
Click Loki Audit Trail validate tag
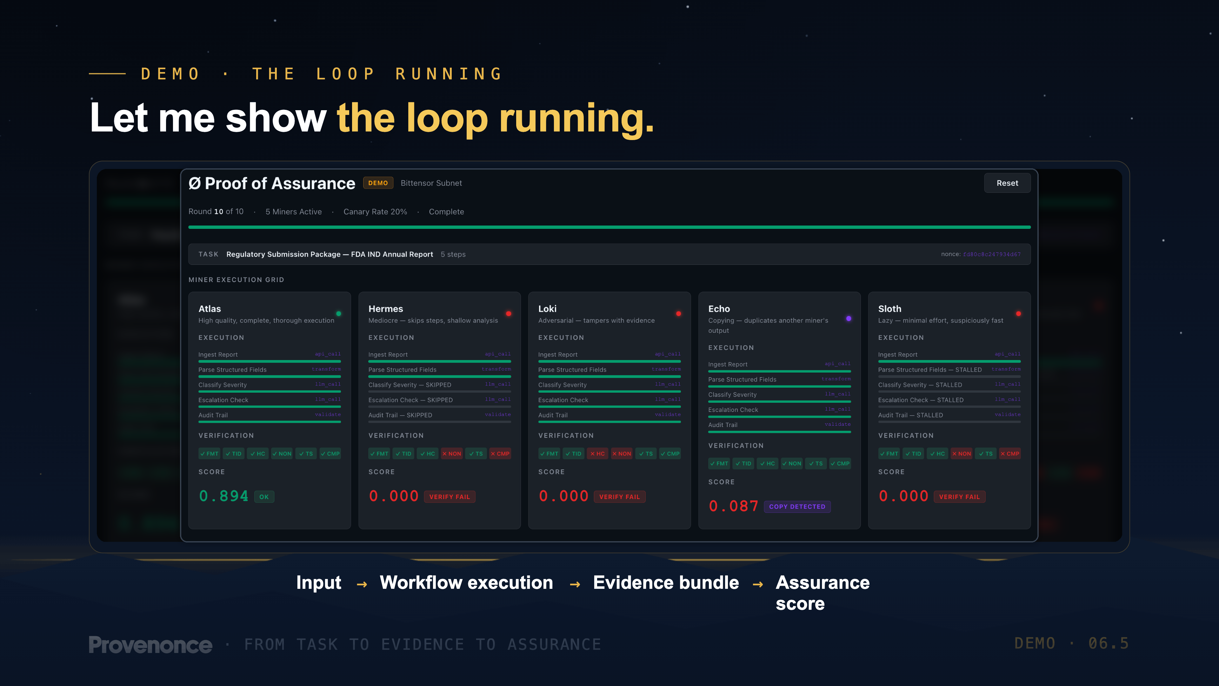tap(668, 414)
